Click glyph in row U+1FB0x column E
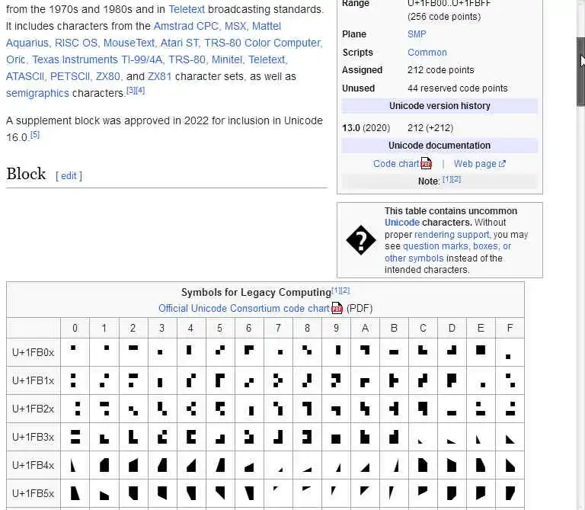 481,350
